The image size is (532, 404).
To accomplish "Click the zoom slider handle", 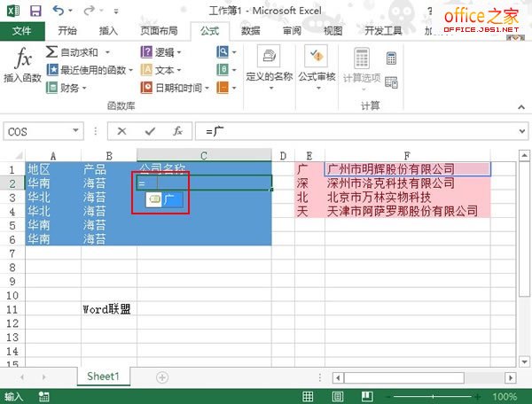I will [x=433, y=397].
